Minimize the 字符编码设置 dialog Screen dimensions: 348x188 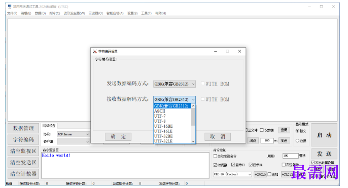click(216, 51)
